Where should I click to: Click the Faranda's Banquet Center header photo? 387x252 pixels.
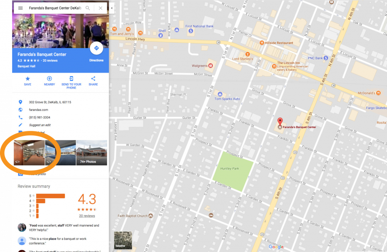60,31
